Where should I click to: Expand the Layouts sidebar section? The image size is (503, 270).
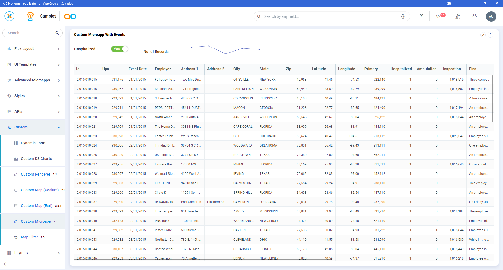tap(33, 253)
